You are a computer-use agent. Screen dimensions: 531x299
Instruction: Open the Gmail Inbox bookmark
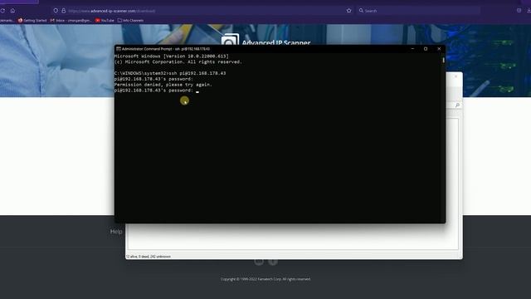click(x=71, y=20)
